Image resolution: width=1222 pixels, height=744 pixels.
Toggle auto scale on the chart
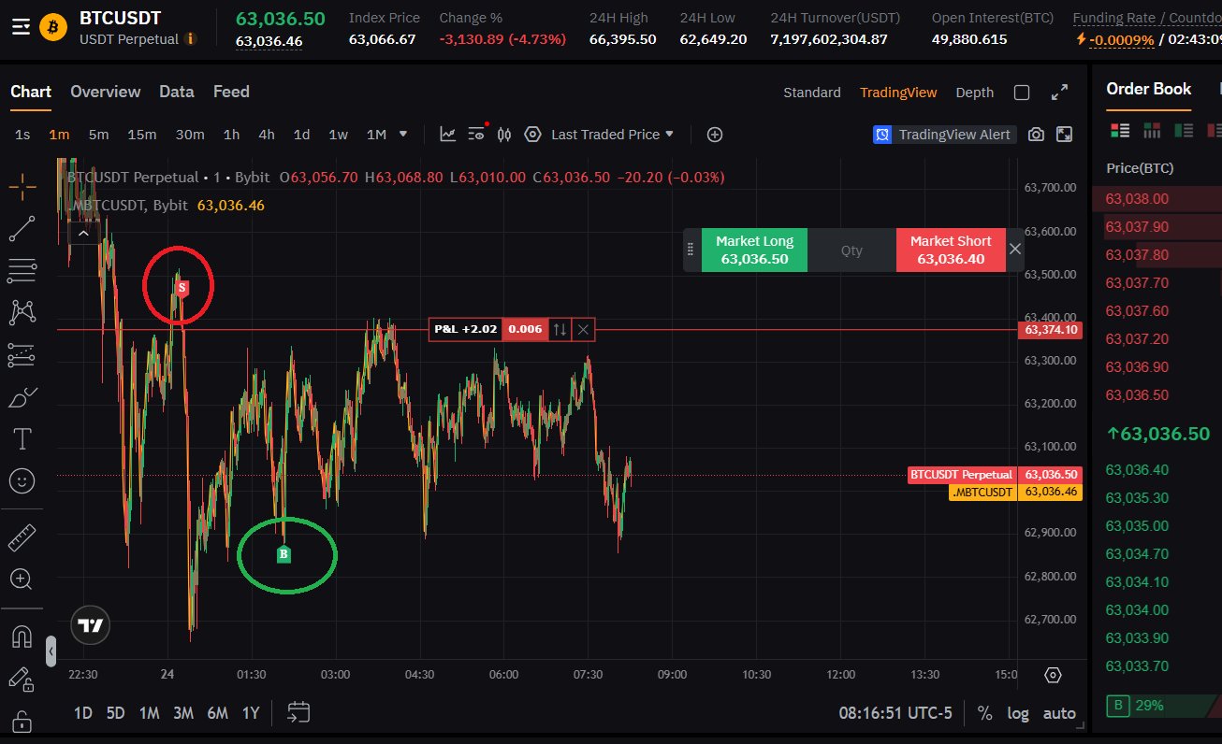pyautogui.click(x=1059, y=713)
